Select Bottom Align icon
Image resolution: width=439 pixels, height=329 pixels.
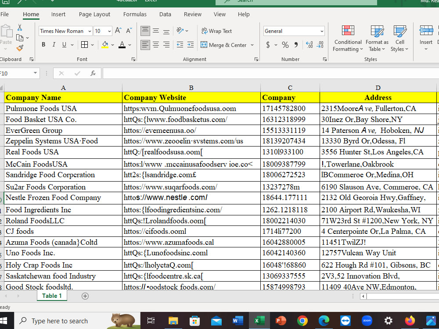[x=166, y=31]
